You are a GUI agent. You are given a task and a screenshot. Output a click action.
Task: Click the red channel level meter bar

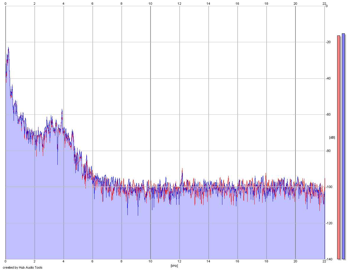point(339,147)
